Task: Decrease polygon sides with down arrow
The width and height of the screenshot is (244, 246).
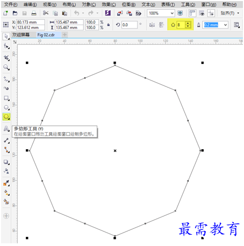Action: click(x=188, y=26)
